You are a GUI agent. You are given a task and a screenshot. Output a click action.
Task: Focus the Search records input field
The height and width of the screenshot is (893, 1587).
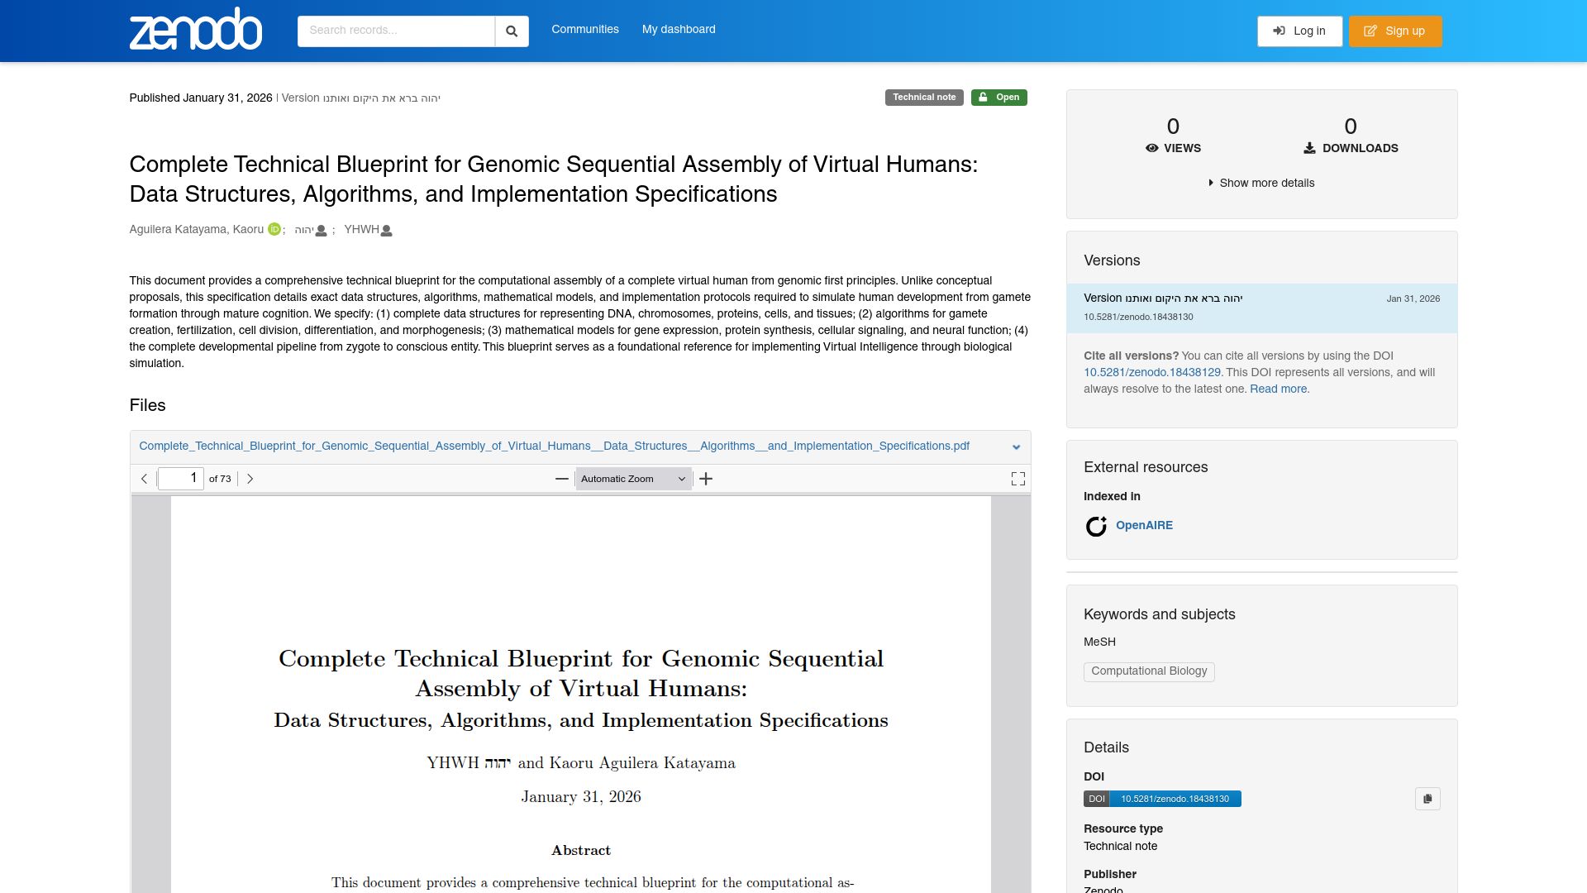click(x=396, y=31)
